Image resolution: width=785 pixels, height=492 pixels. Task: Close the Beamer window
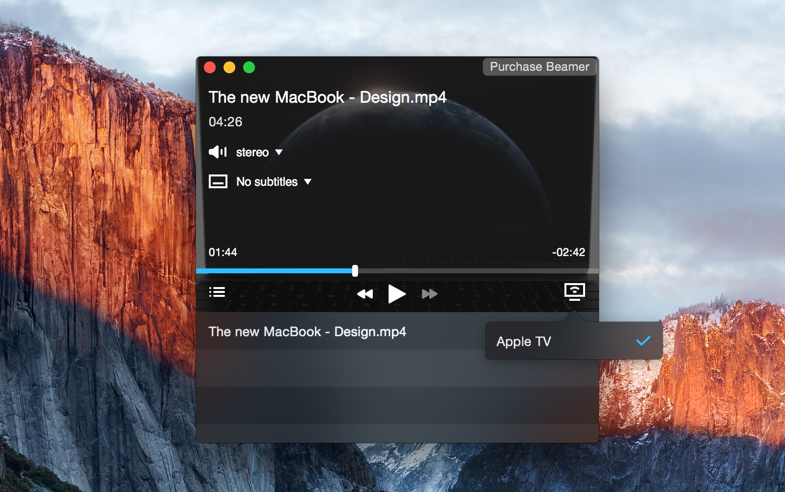click(x=210, y=67)
